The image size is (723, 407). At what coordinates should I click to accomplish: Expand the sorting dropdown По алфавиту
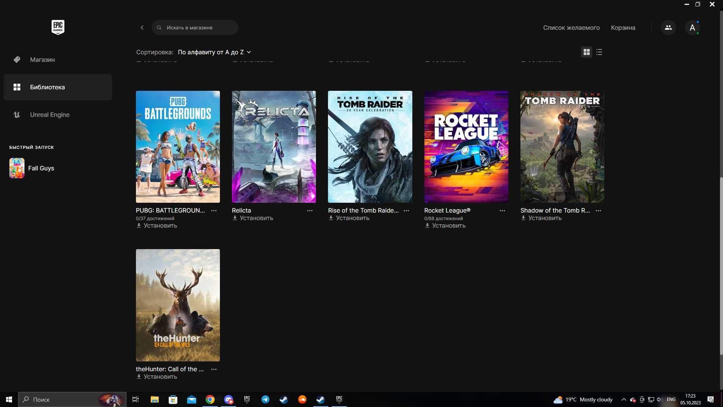(x=214, y=52)
